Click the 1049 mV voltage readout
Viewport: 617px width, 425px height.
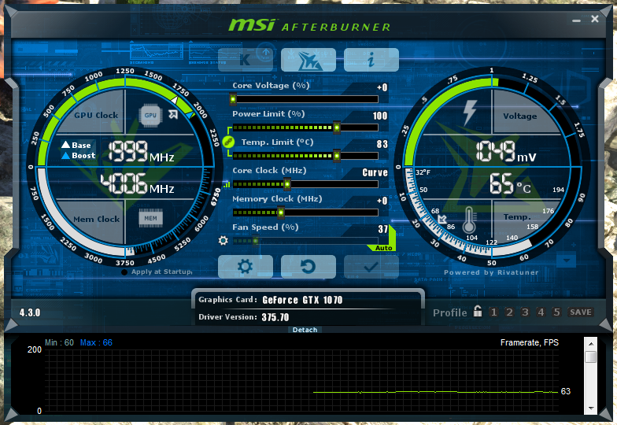[x=505, y=152]
